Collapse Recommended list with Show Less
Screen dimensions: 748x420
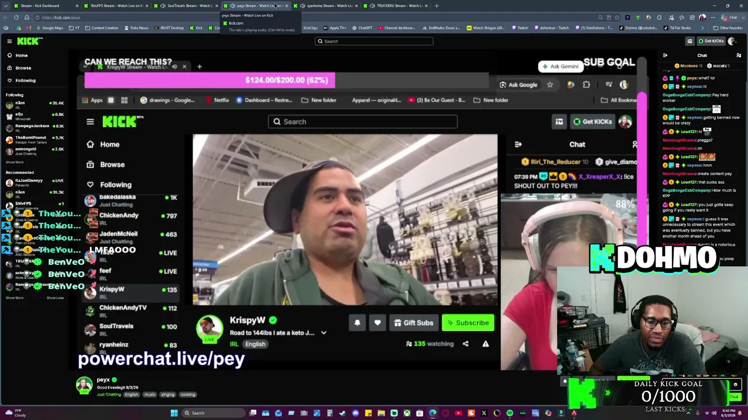55,298
